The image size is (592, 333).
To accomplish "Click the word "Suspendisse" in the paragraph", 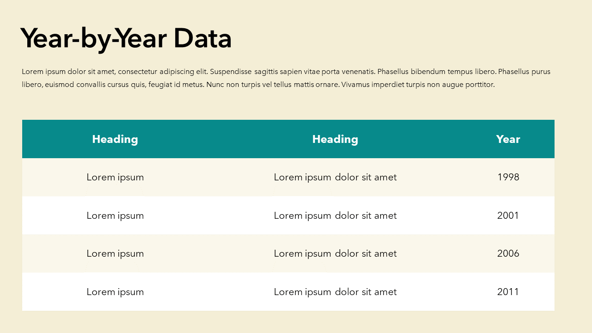I will pyautogui.click(x=231, y=72).
